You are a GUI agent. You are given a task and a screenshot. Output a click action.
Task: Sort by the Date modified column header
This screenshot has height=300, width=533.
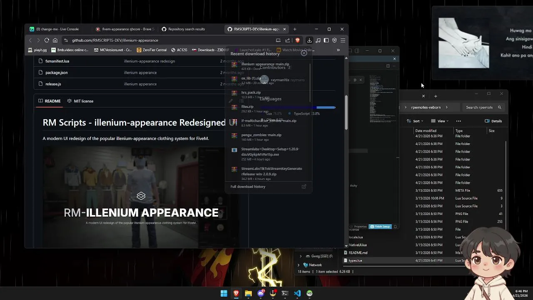click(425, 131)
